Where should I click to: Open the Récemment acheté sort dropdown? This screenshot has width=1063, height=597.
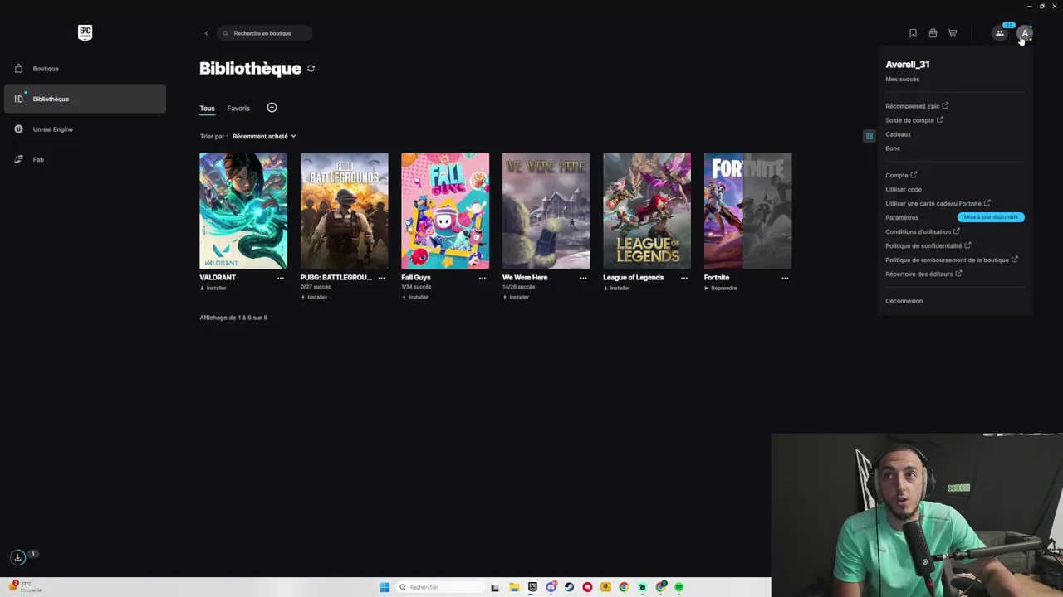264,136
